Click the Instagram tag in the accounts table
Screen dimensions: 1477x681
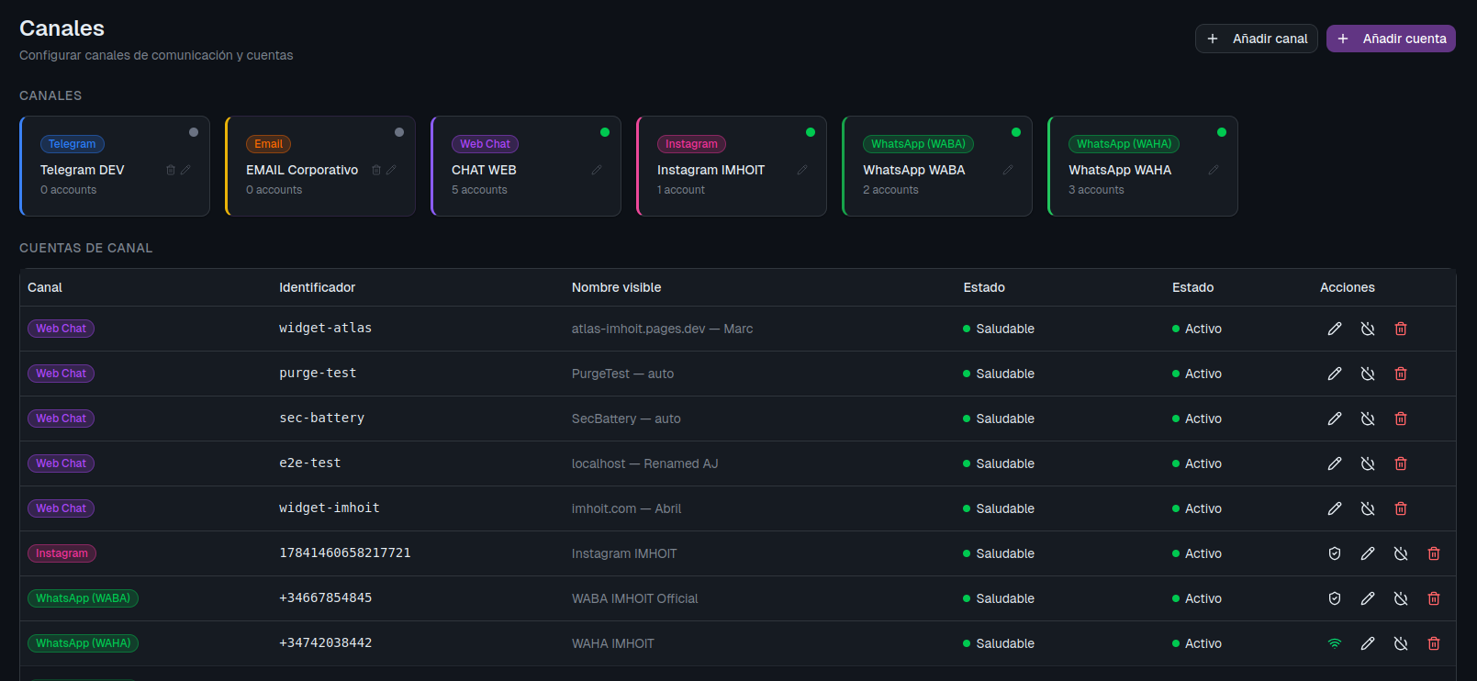point(62,553)
